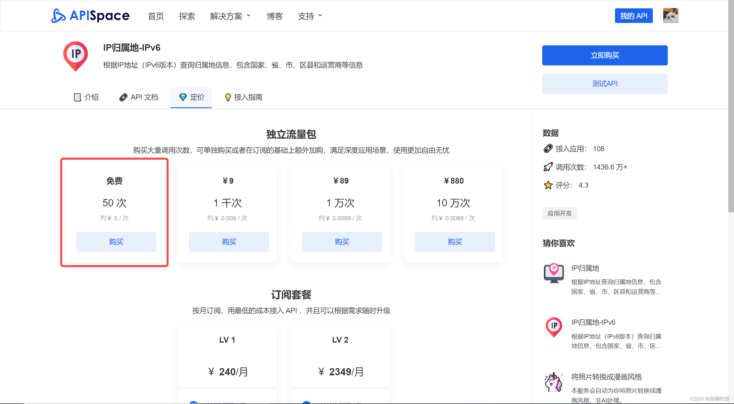734x404 pixels.
Task: Click the document icon beside 介绍
Action: [x=77, y=97]
